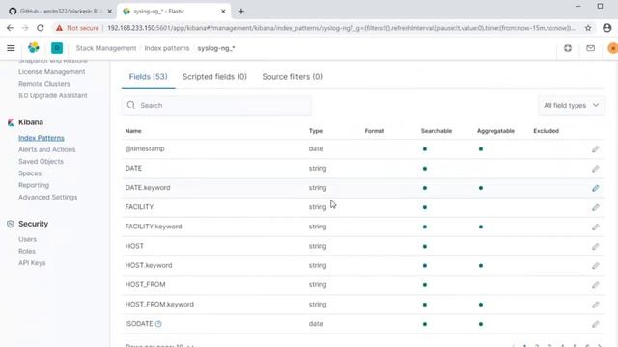Open Advanced Settings in sidebar

pyautogui.click(x=47, y=197)
